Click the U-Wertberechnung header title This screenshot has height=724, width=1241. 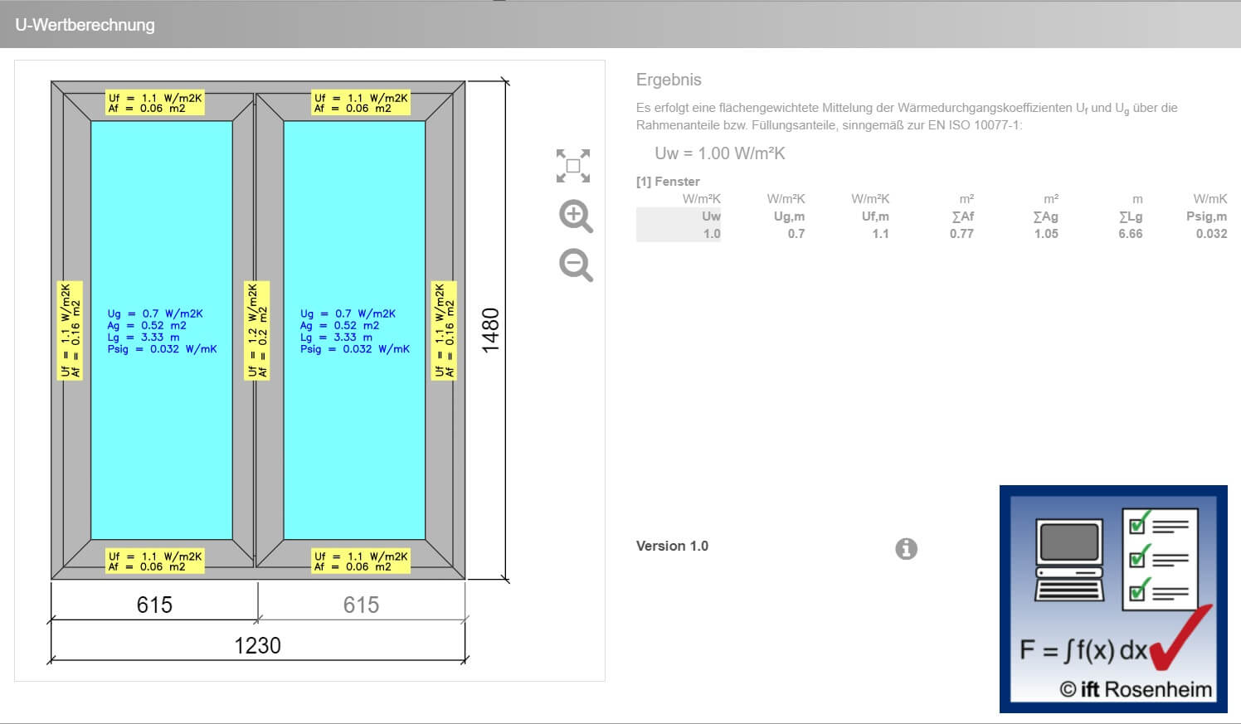click(85, 25)
